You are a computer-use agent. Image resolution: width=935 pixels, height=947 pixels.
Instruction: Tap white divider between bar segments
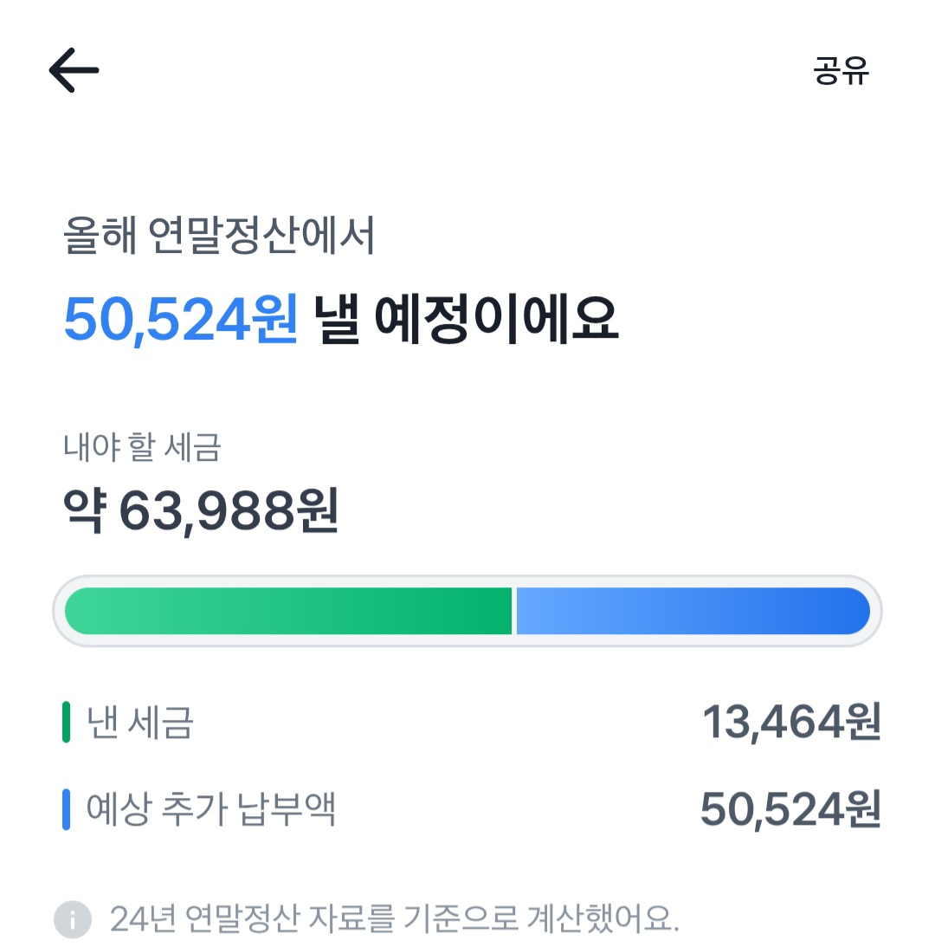[x=514, y=611]
